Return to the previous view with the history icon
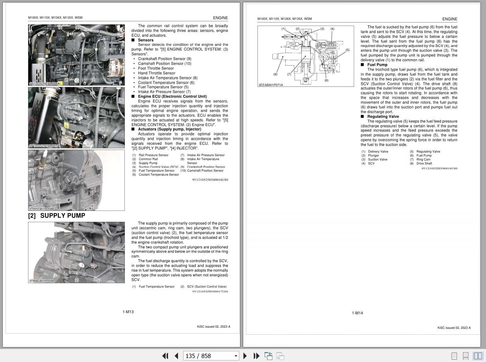 point(268,356)
